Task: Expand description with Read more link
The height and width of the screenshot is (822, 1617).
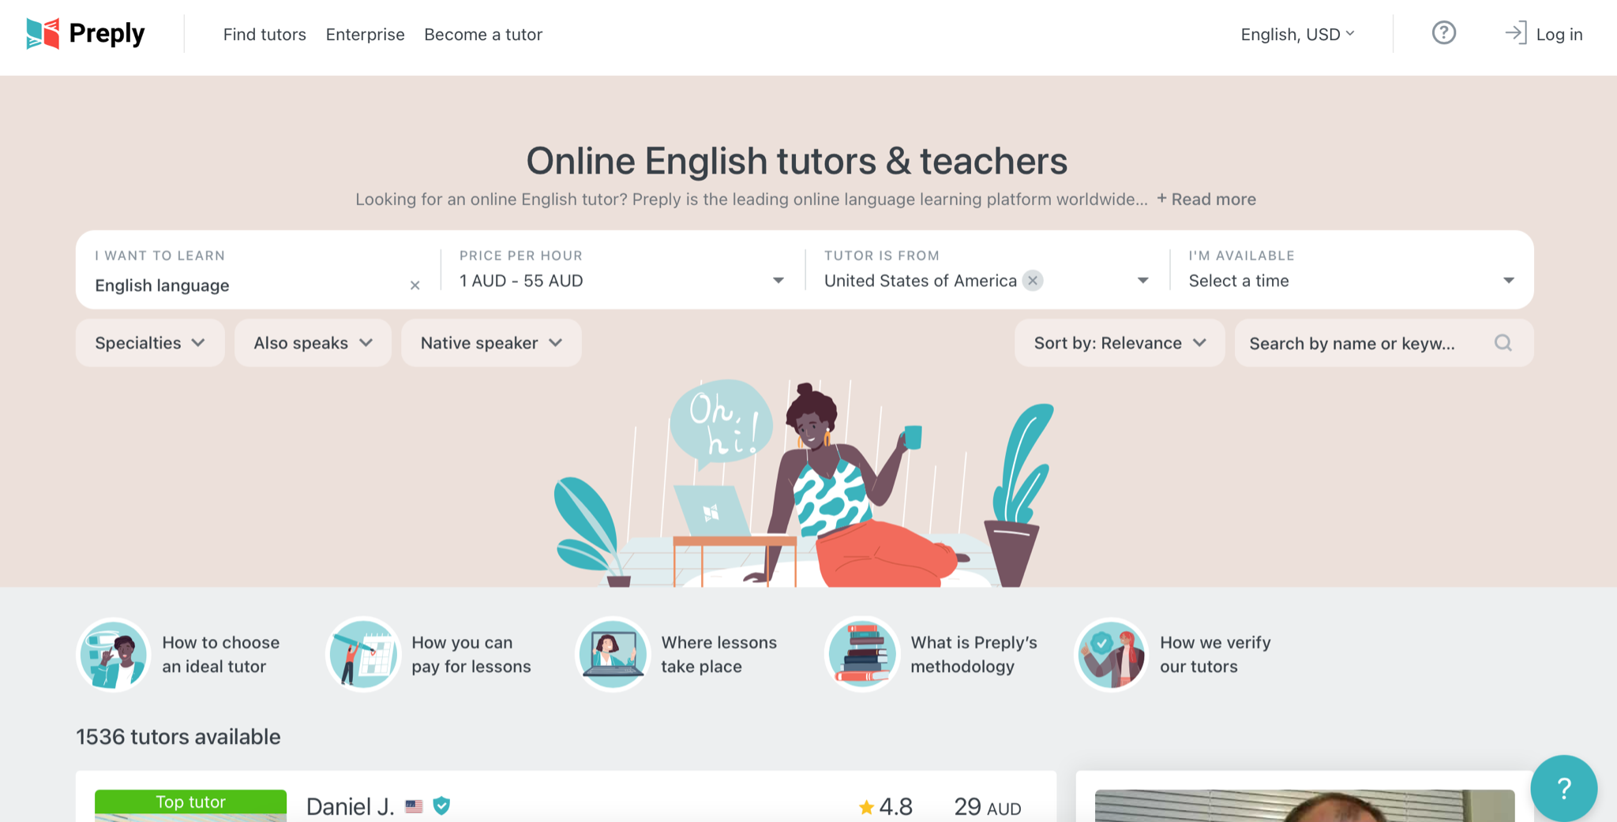Action: click(1206, 200)
